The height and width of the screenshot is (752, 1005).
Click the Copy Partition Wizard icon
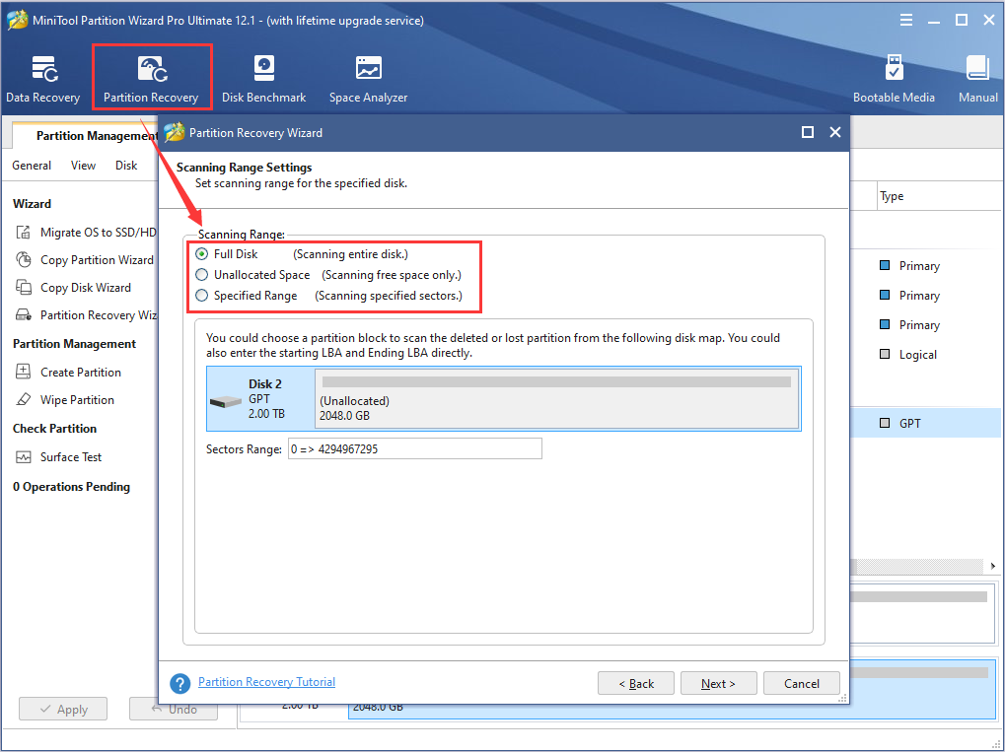(24, 259)
